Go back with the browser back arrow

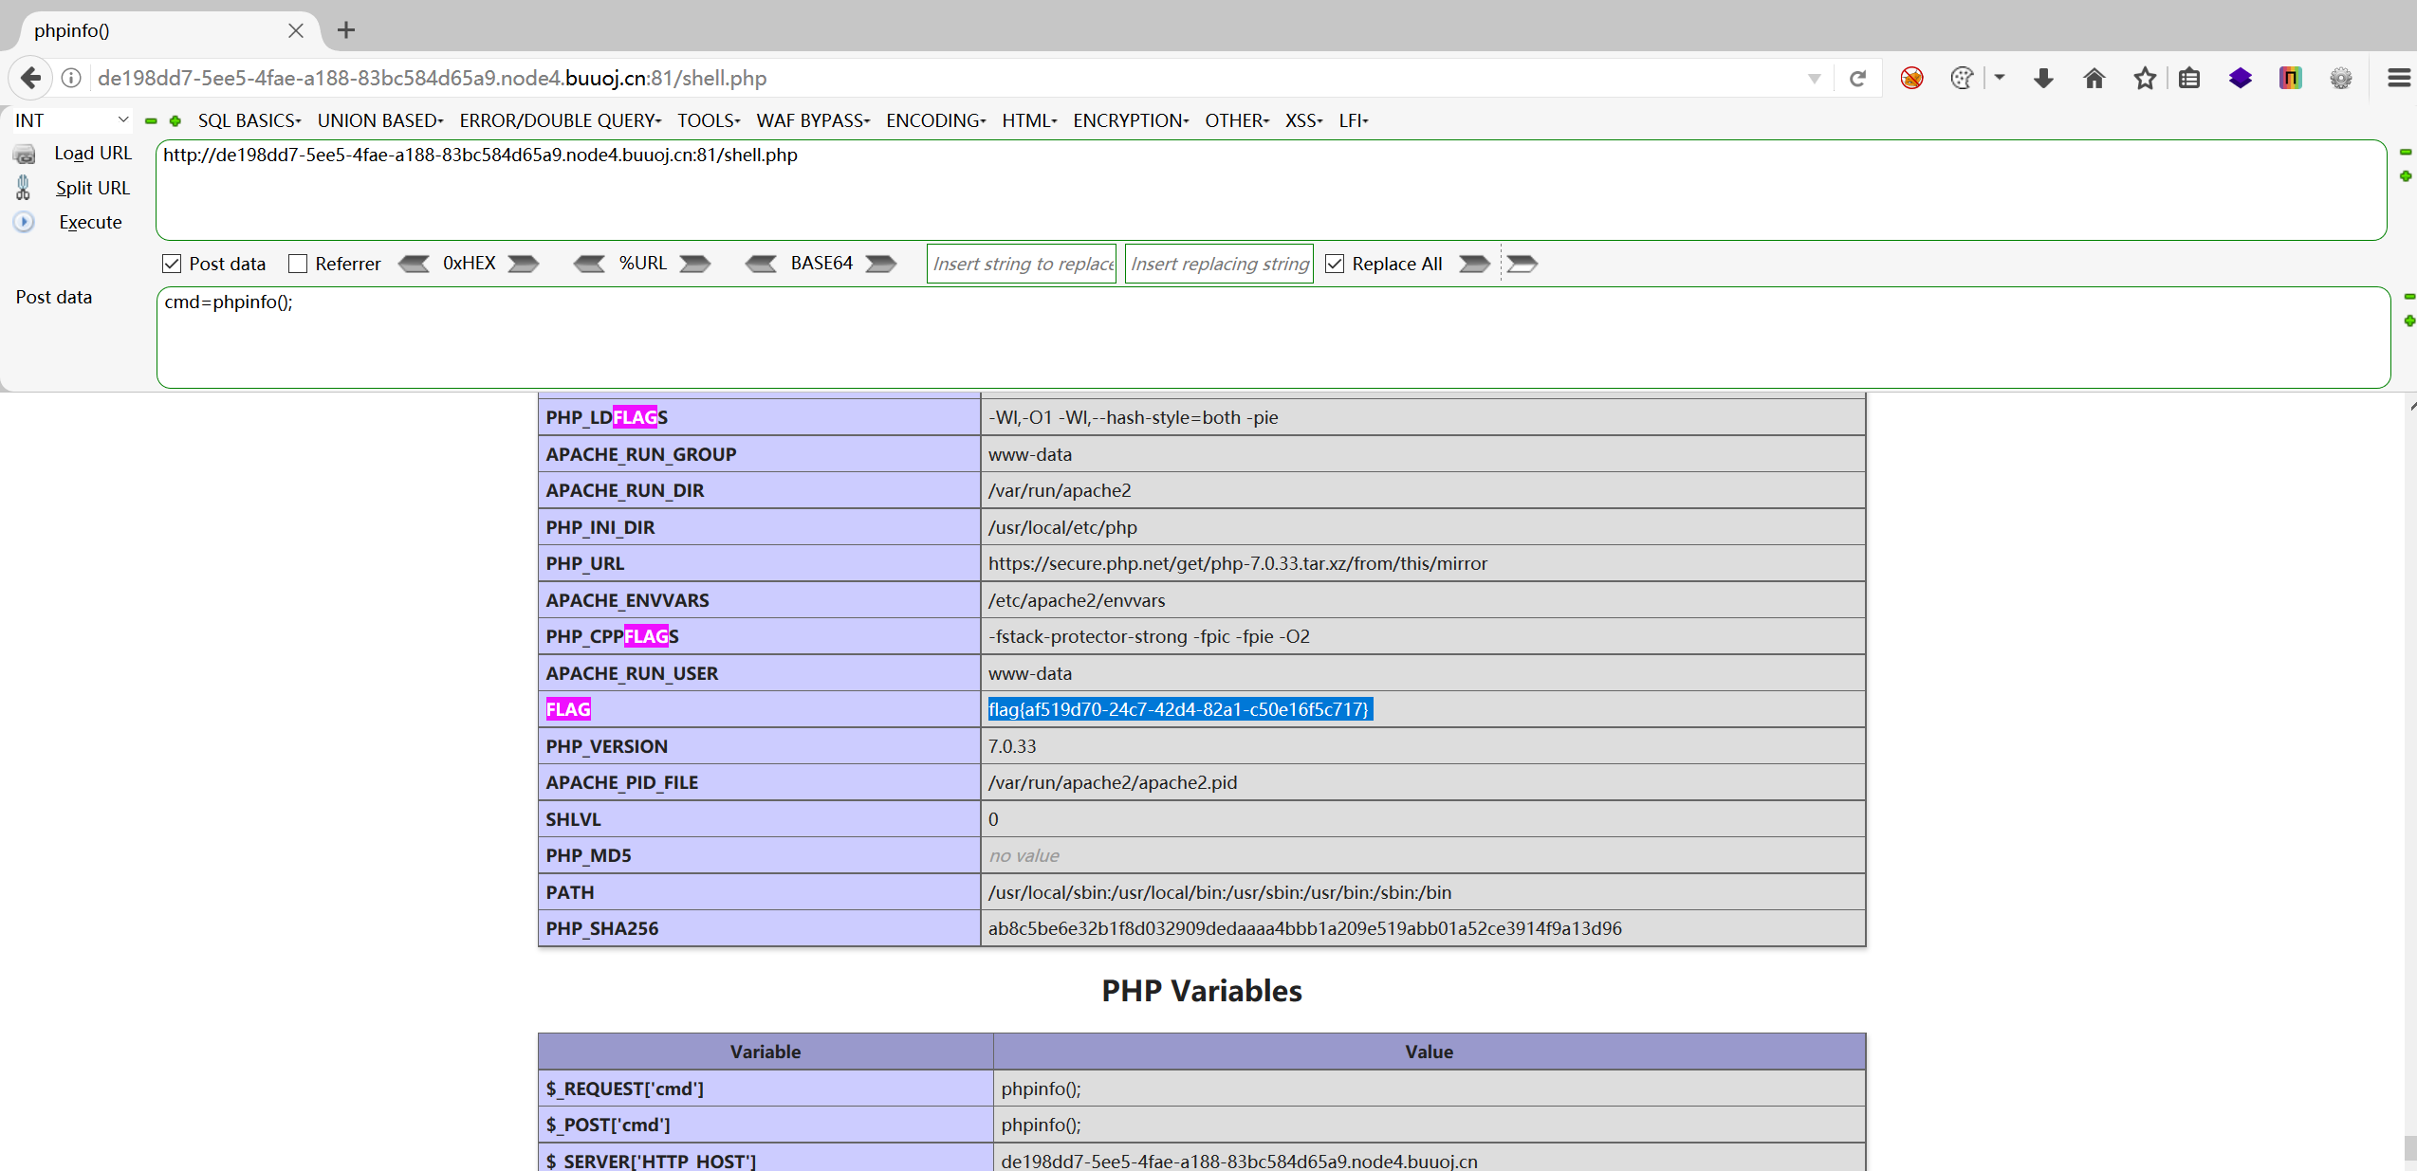[30, 78]
